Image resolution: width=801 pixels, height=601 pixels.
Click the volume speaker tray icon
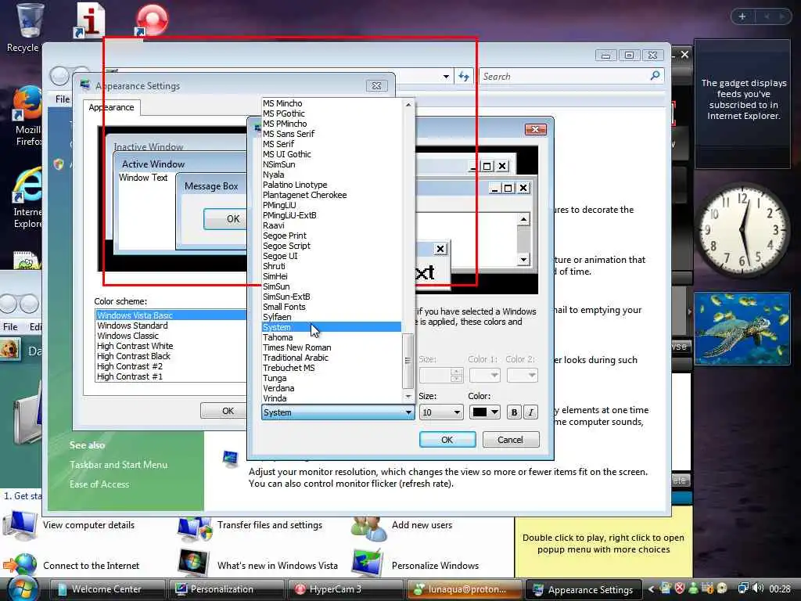(757, 588)
